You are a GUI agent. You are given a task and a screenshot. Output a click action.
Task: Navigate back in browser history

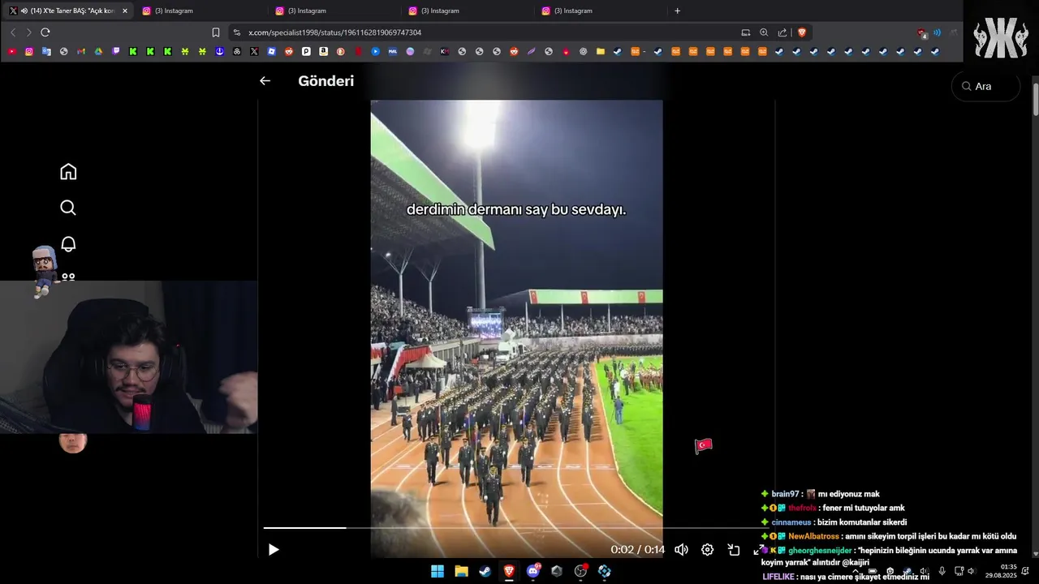click(x=13, y=32)
